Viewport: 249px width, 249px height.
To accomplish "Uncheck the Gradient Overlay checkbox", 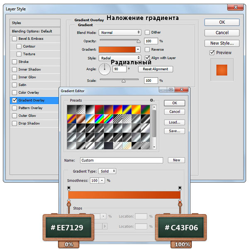I will coord(15,100).
